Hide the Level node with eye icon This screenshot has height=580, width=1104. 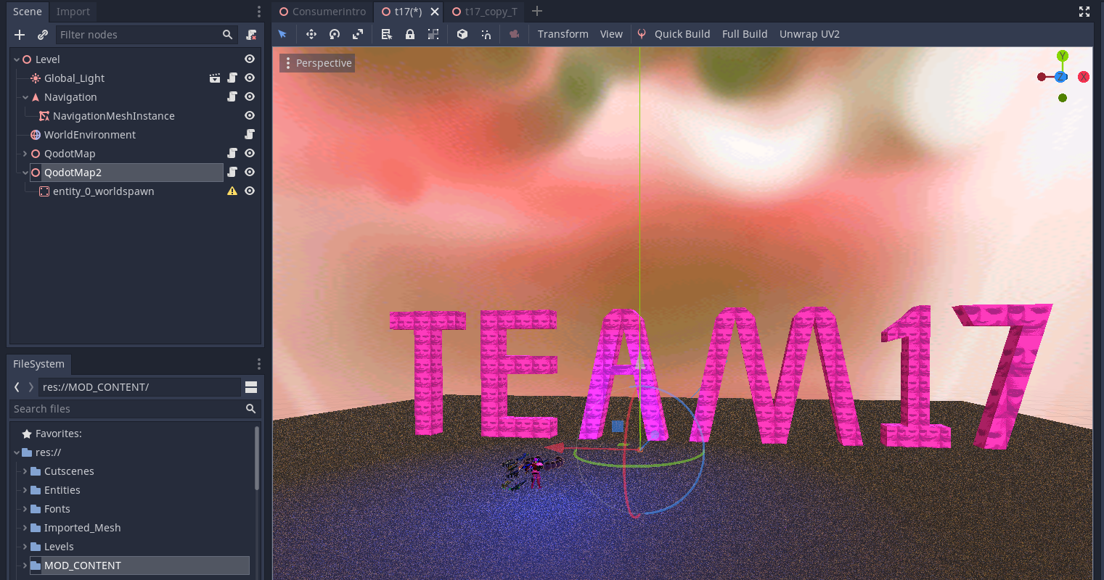pos(250,59)
